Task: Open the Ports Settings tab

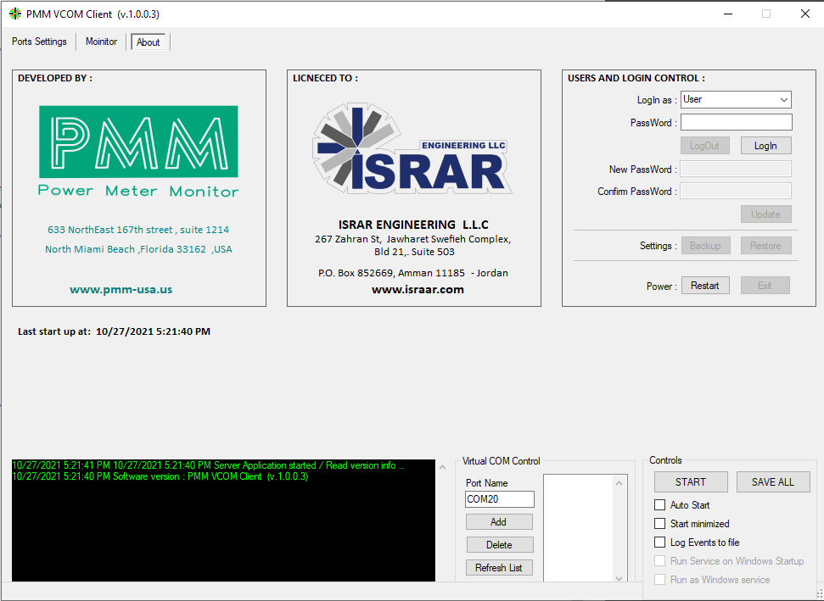Action: (39, 42)
